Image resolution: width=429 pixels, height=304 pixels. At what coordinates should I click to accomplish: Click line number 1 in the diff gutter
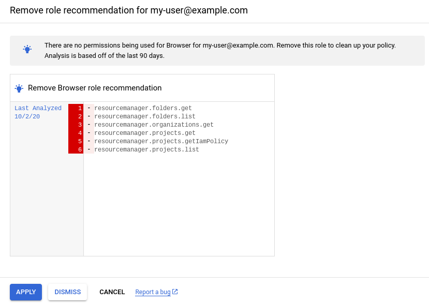coord(80,108)
